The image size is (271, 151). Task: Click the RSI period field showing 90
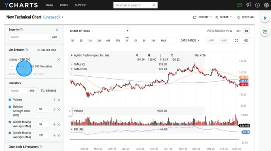[x=43, y=109]
